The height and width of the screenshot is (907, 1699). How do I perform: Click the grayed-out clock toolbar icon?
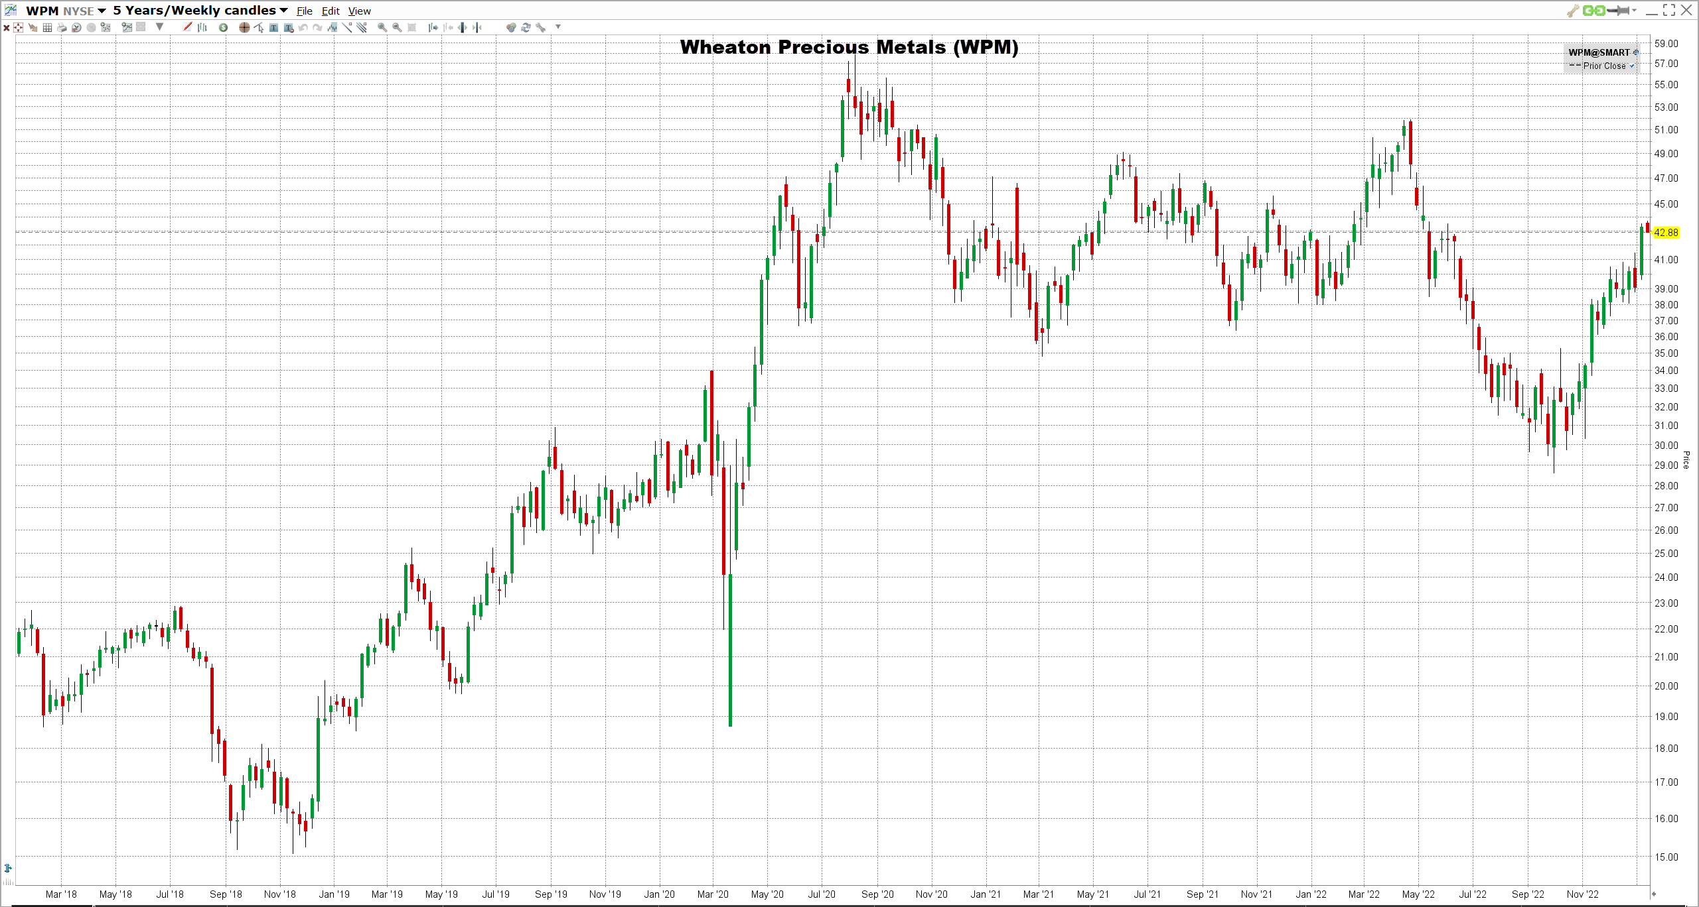[91, 28]
